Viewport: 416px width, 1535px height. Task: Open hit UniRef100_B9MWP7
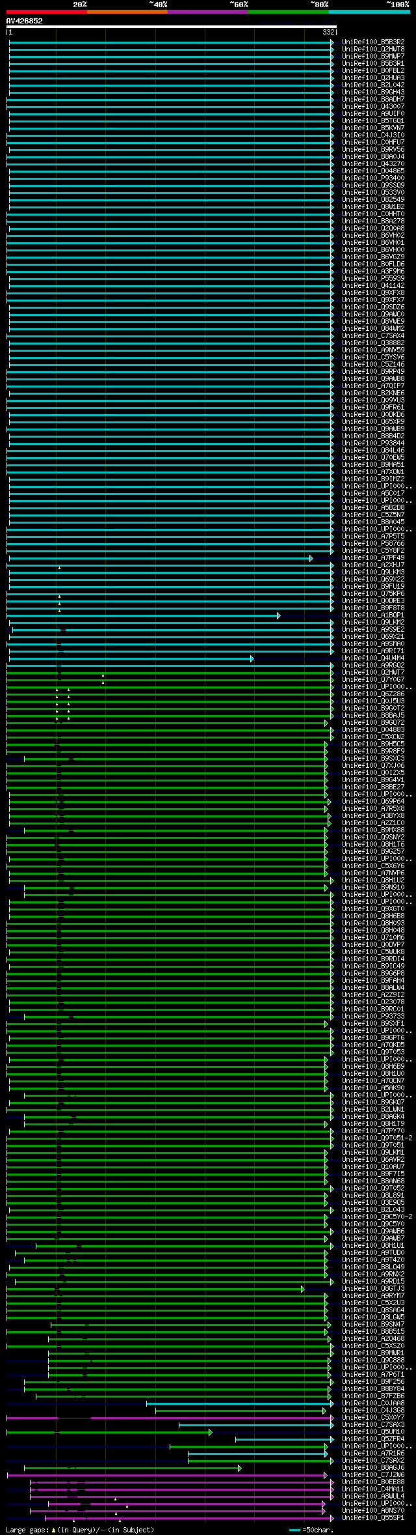373,57
